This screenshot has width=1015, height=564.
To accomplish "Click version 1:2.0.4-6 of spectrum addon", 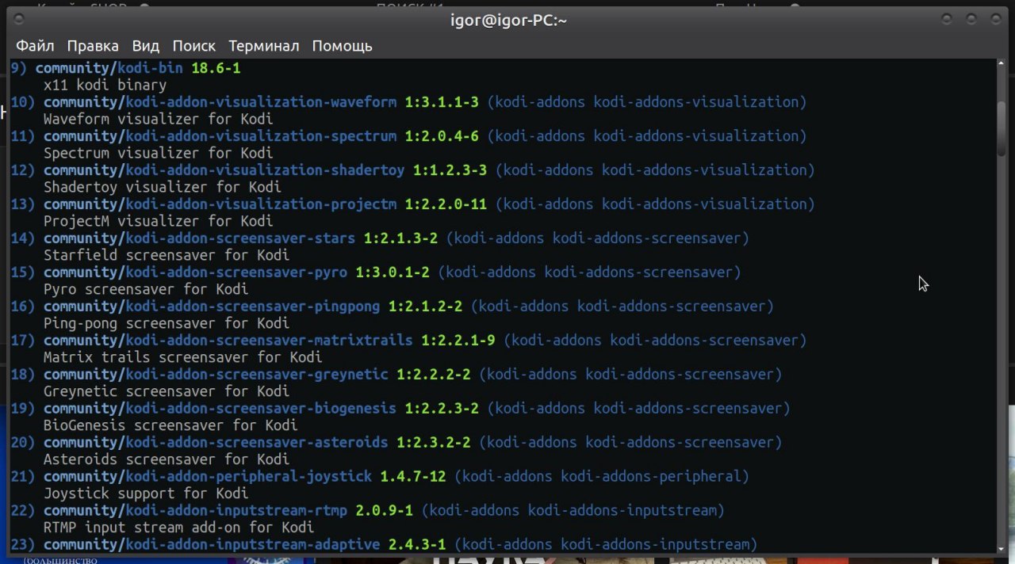I will tap(442, 136).
